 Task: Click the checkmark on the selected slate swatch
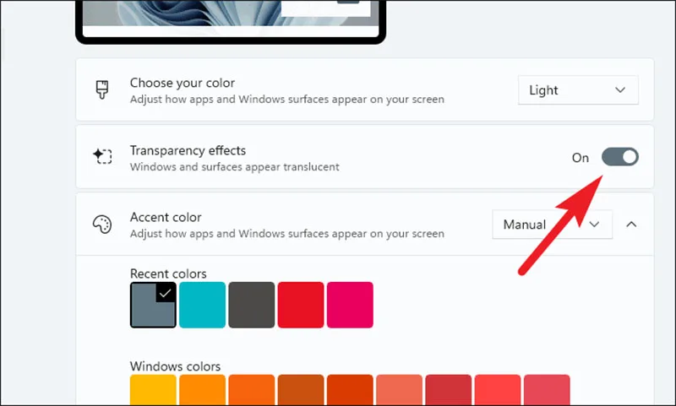[166, 293]
